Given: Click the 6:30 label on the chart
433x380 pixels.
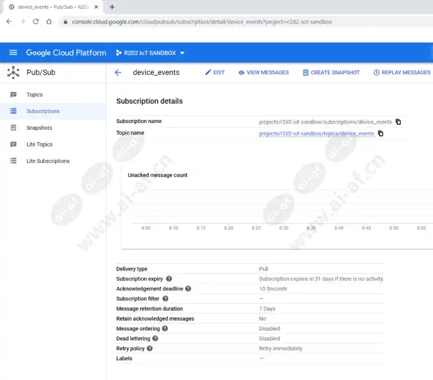Looking at the screenshot, I should tap(283, 228).
